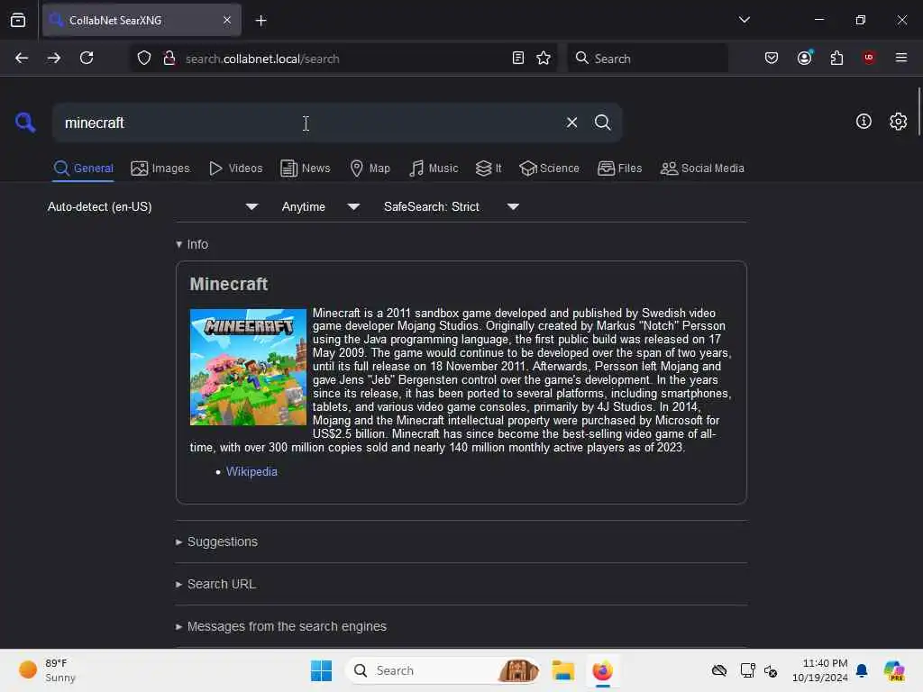Open the Firefox View icon
This screenshot has width=923, height=692.
18,21
